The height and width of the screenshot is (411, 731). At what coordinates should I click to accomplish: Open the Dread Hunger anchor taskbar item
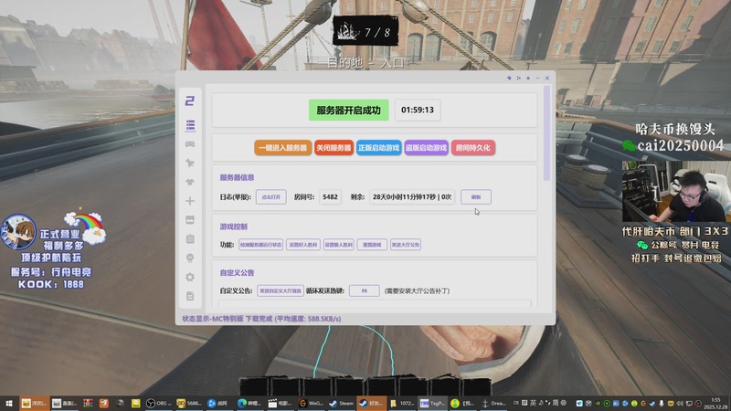(493, 403)
